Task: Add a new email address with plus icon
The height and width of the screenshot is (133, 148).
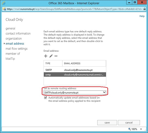Action: click(46, 56)
